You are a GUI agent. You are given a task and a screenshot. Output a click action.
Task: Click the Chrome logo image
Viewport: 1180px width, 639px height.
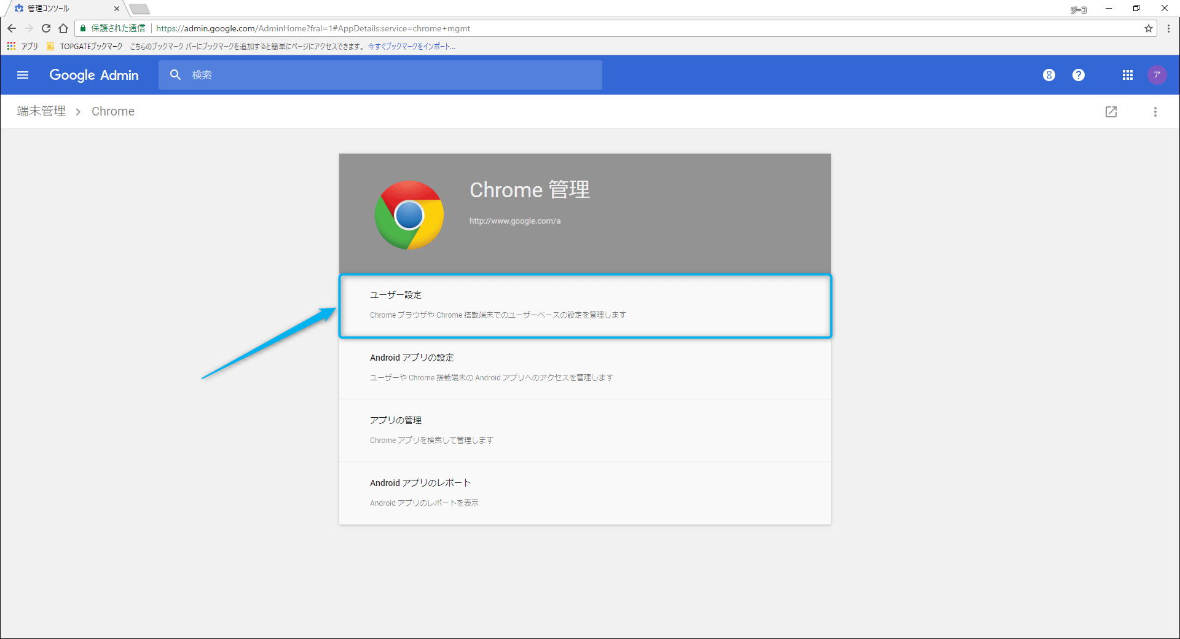click(x=409, y=215)
